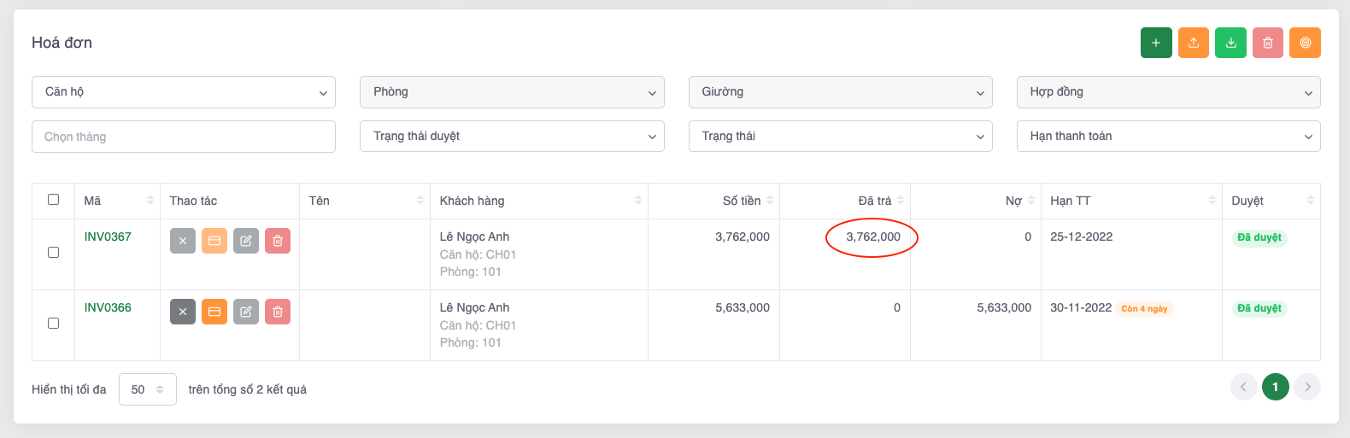
Task: Click page 1 pagination button
Action: point(1275,387)
